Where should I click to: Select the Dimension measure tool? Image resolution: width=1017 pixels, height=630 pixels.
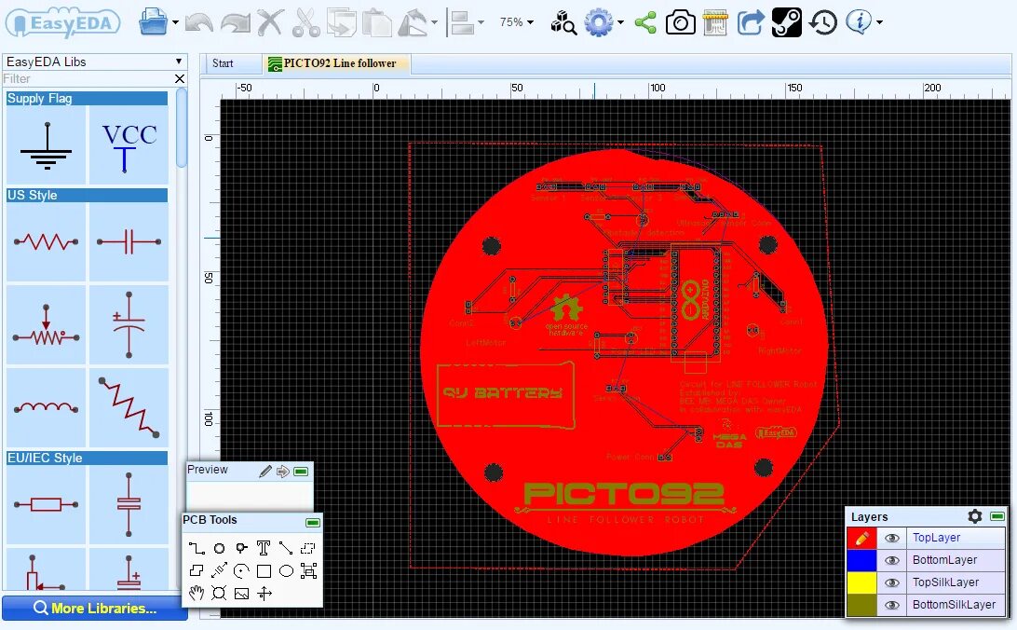219,571
